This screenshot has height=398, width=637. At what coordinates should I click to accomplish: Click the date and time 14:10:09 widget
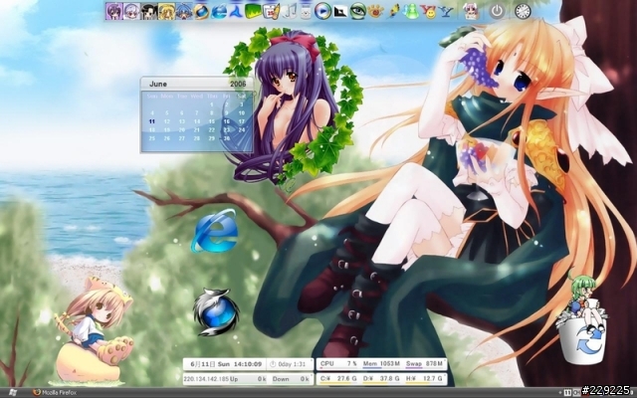[x=226, y=364]
